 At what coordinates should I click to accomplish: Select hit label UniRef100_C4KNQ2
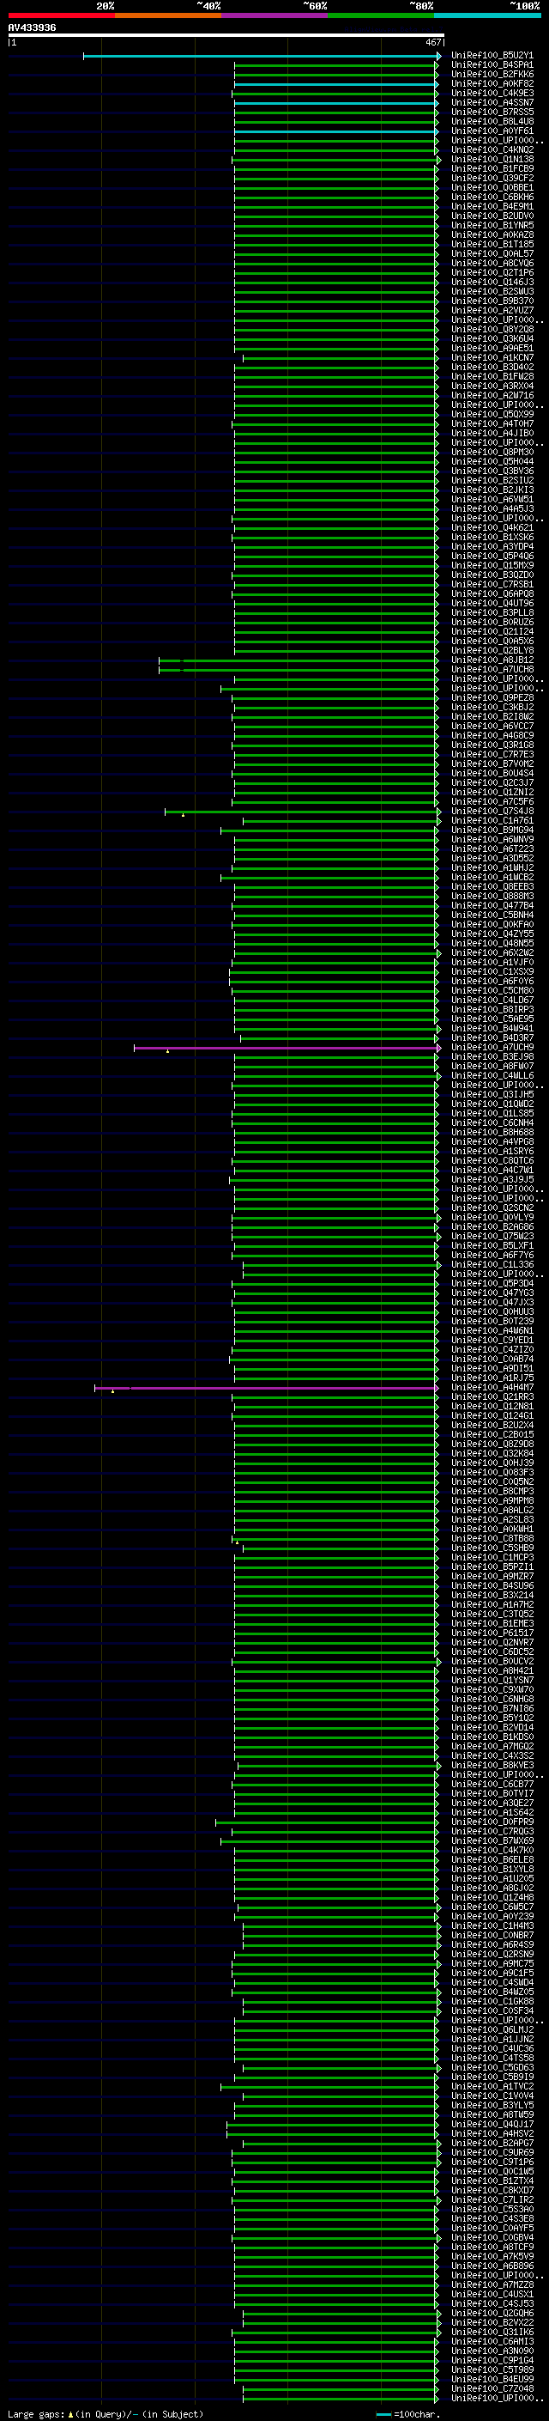point(492,150)
